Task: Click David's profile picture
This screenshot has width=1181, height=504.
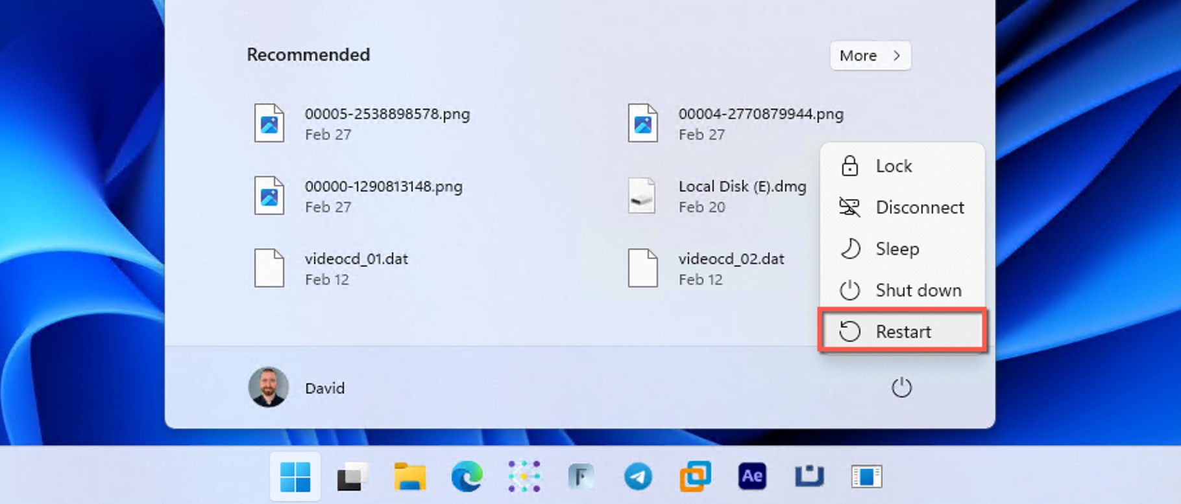Action: click(x=268, y=387)
